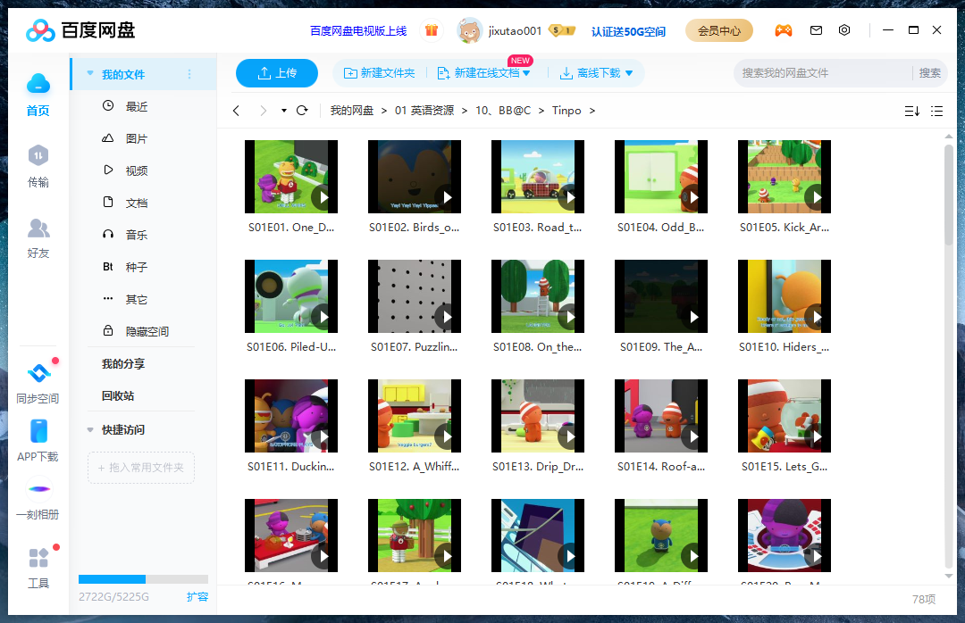Screen dimensions: 965x623
Task: Open the 工具 tools section
Action: tap(38, 569)
